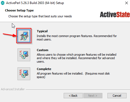This screenshot has width=130, height=102.
Task: Click the Choose Setup Type heading
Action: 19,10
